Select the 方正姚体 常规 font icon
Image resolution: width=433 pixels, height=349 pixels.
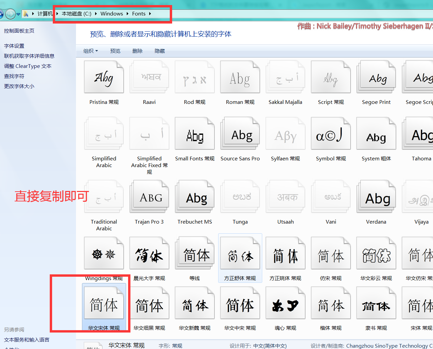[285, 253]
